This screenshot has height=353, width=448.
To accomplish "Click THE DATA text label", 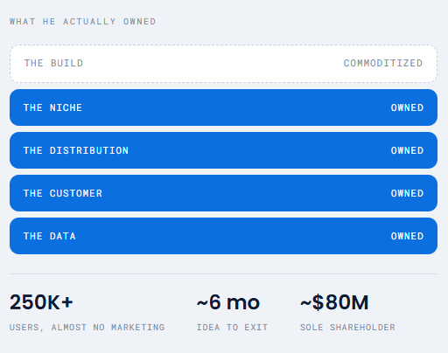I will tap(50, 236).
